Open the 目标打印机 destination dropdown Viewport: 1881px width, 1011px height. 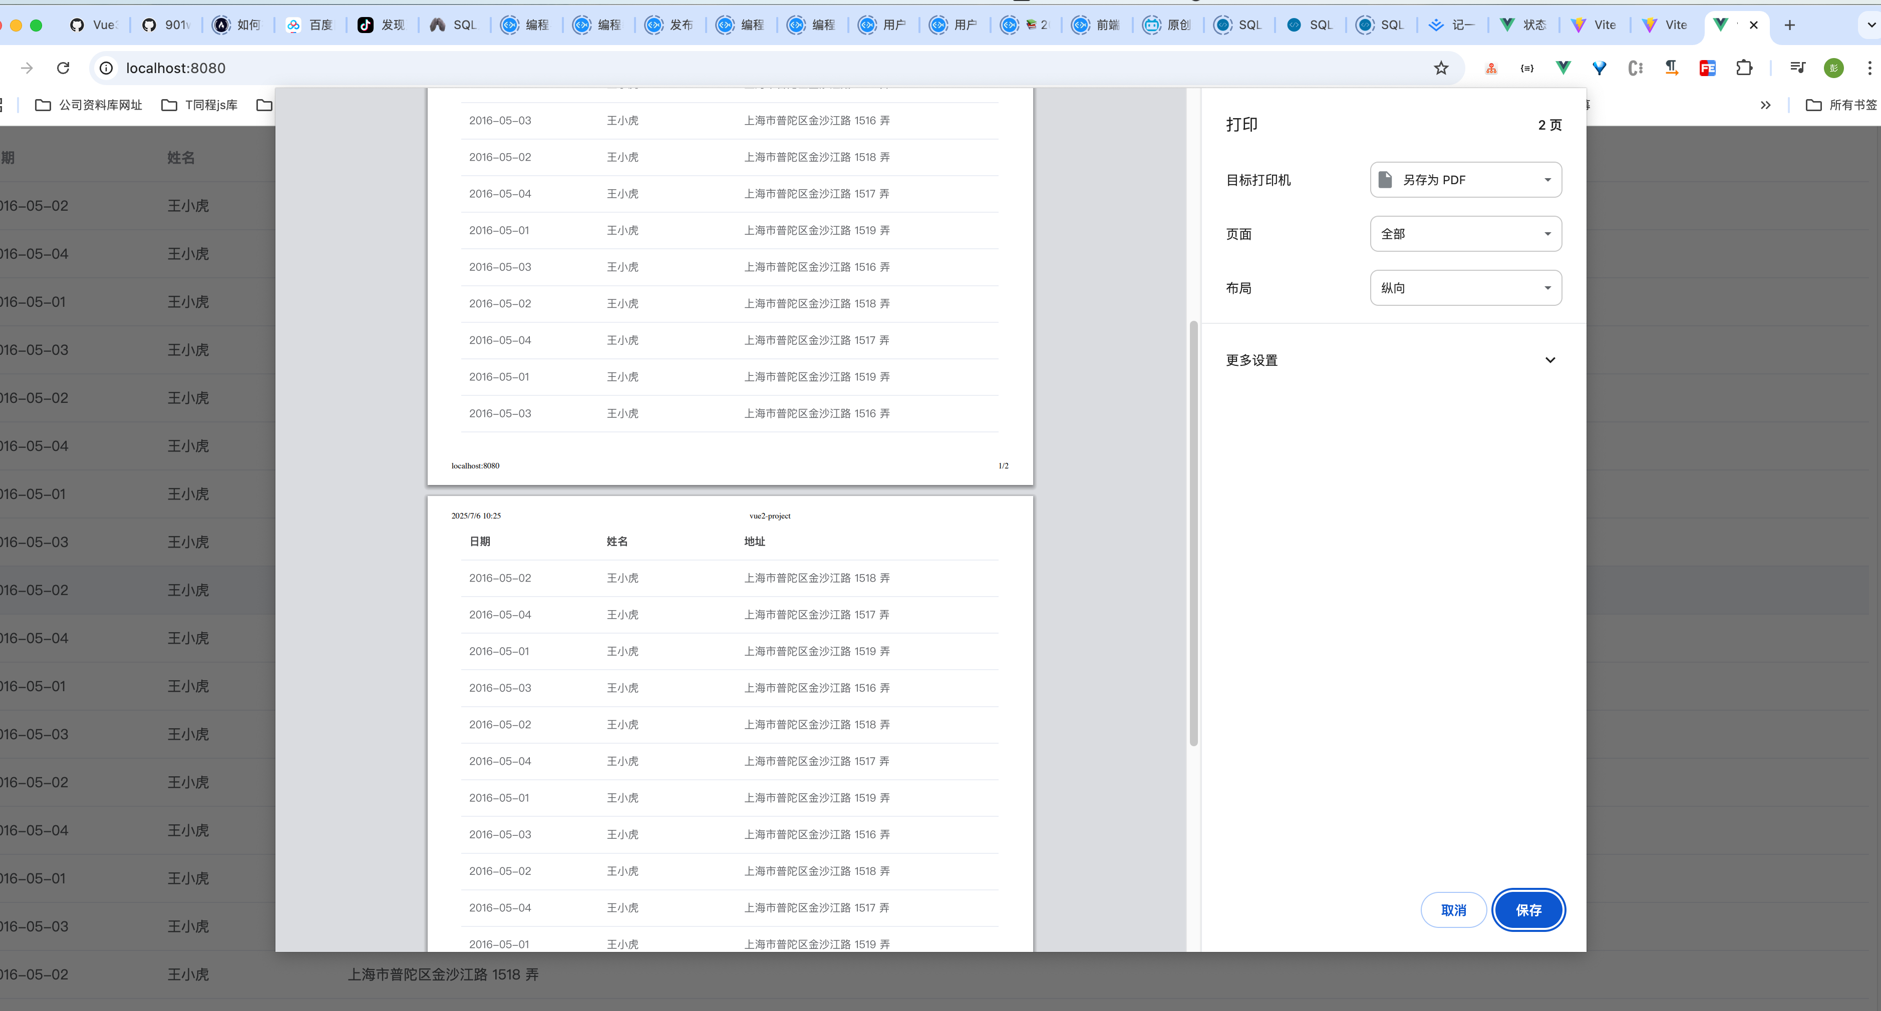tap(1465, 180)
